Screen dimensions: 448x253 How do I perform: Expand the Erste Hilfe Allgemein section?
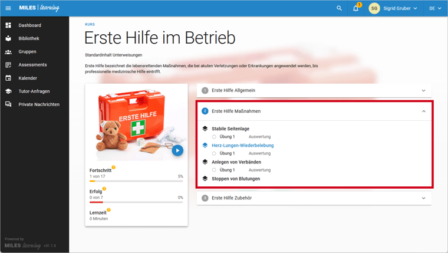[x=423, y=91]
